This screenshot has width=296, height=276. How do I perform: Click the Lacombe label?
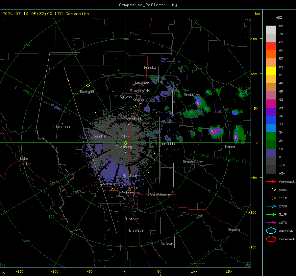coord(142,82)
